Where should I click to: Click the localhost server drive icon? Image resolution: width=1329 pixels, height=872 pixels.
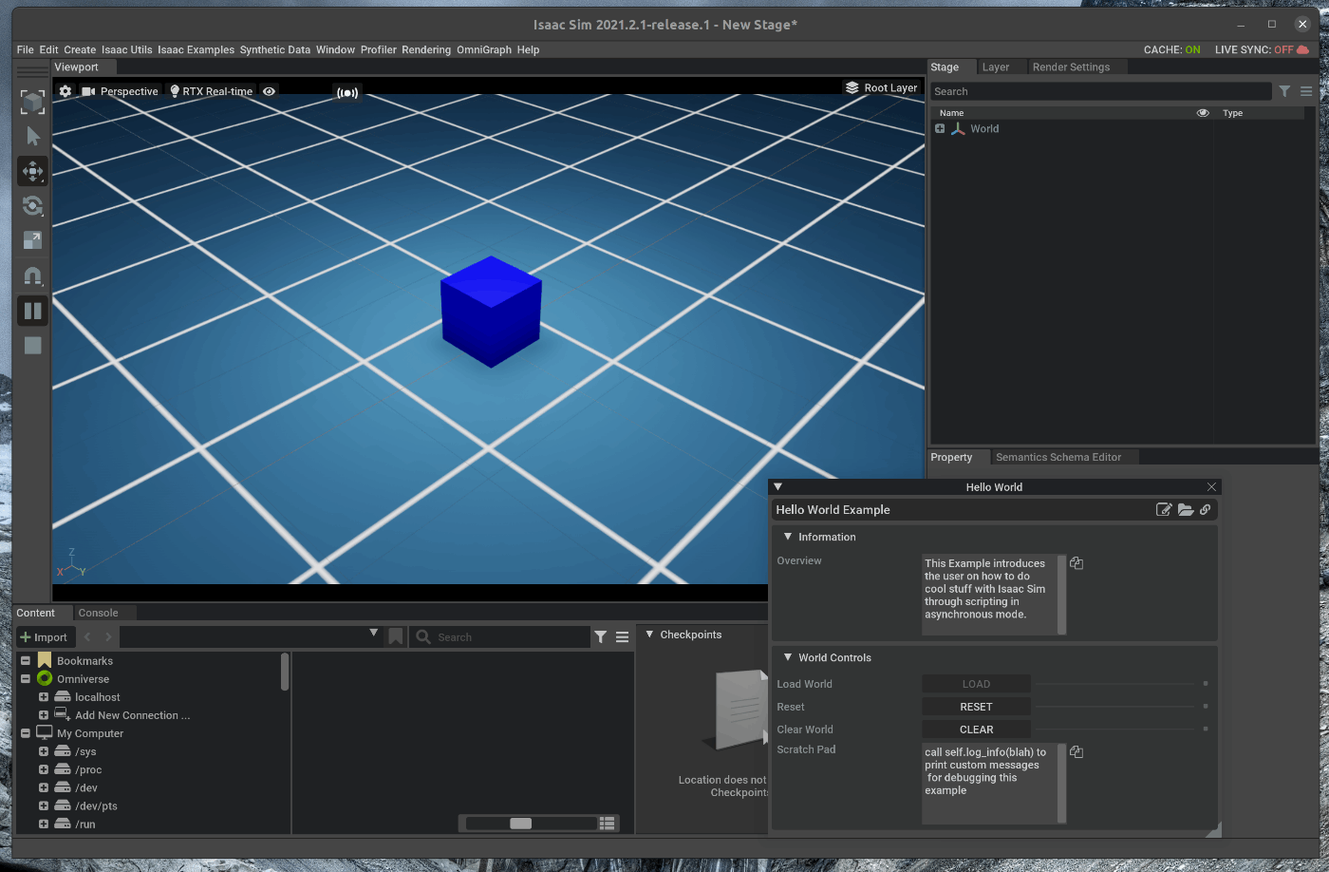63,697
